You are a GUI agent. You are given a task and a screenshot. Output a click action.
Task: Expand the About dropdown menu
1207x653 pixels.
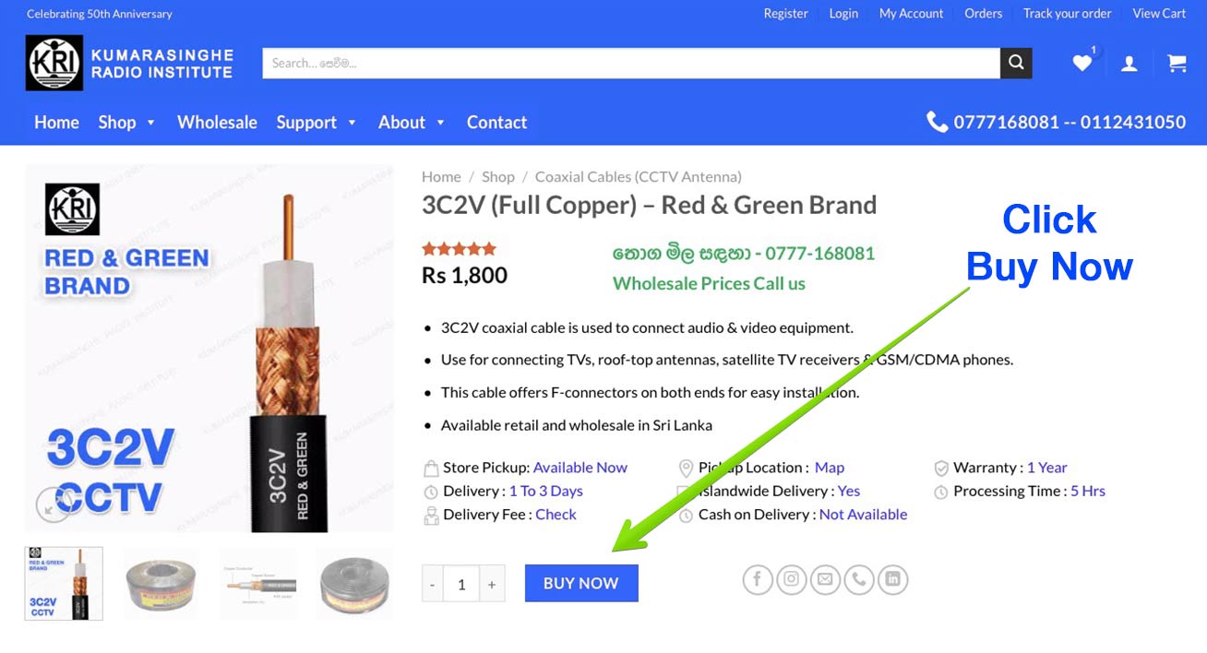pyautogui.click(x=412, y=122)
